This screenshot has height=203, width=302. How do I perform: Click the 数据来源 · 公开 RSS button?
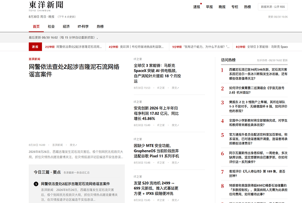(273, 7)
